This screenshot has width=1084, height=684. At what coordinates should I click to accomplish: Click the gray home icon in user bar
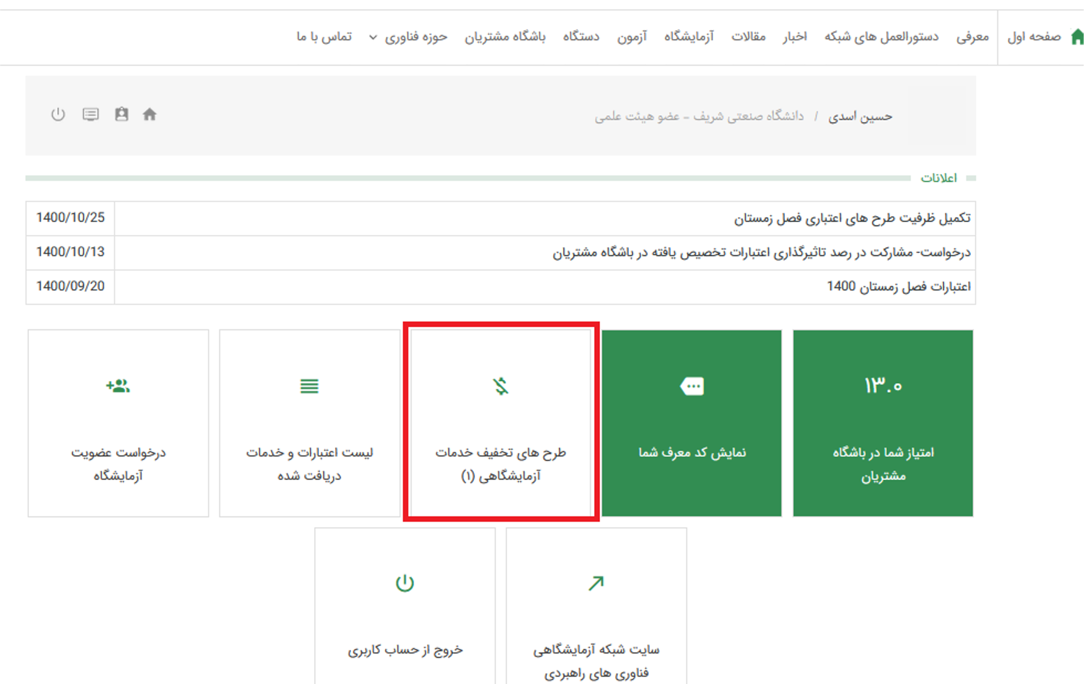pyautogui.click(x=149, y=114)
